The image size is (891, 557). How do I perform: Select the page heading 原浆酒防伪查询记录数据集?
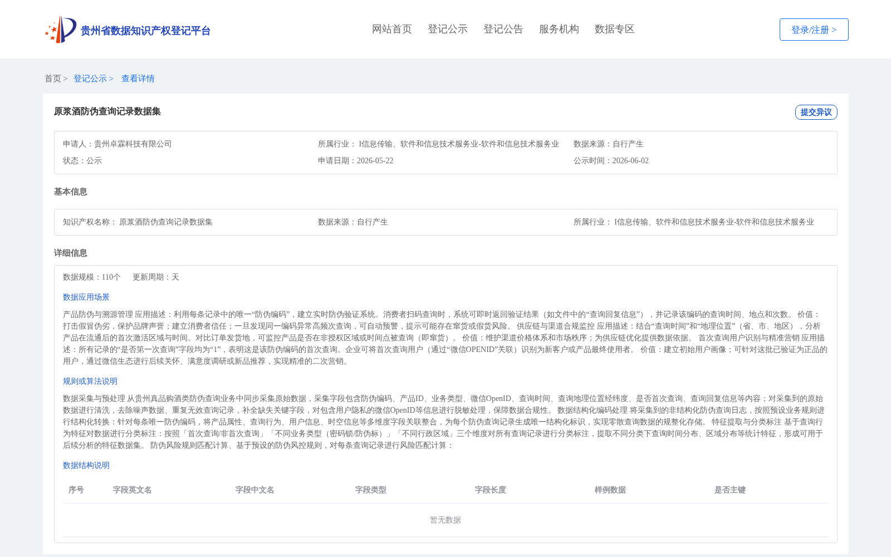click(107, 111)
